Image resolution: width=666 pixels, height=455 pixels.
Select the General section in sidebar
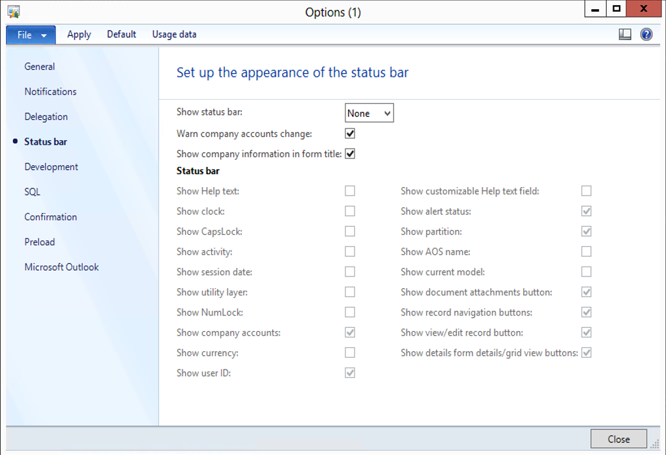coord(40,66)
